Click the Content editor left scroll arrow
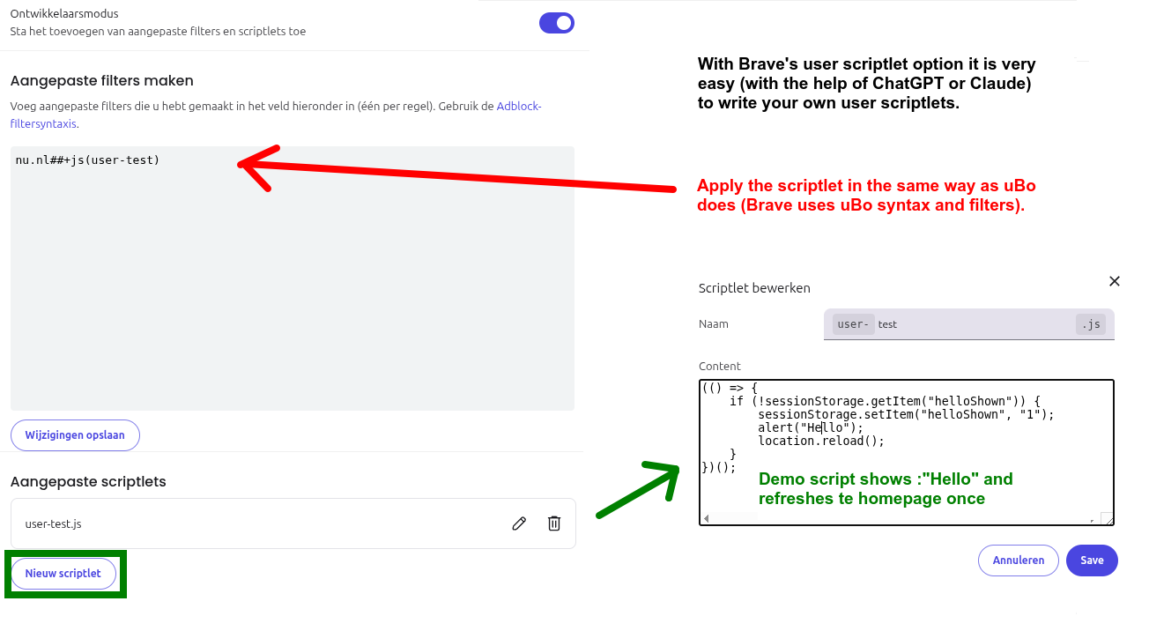 [x=706, y=519]
